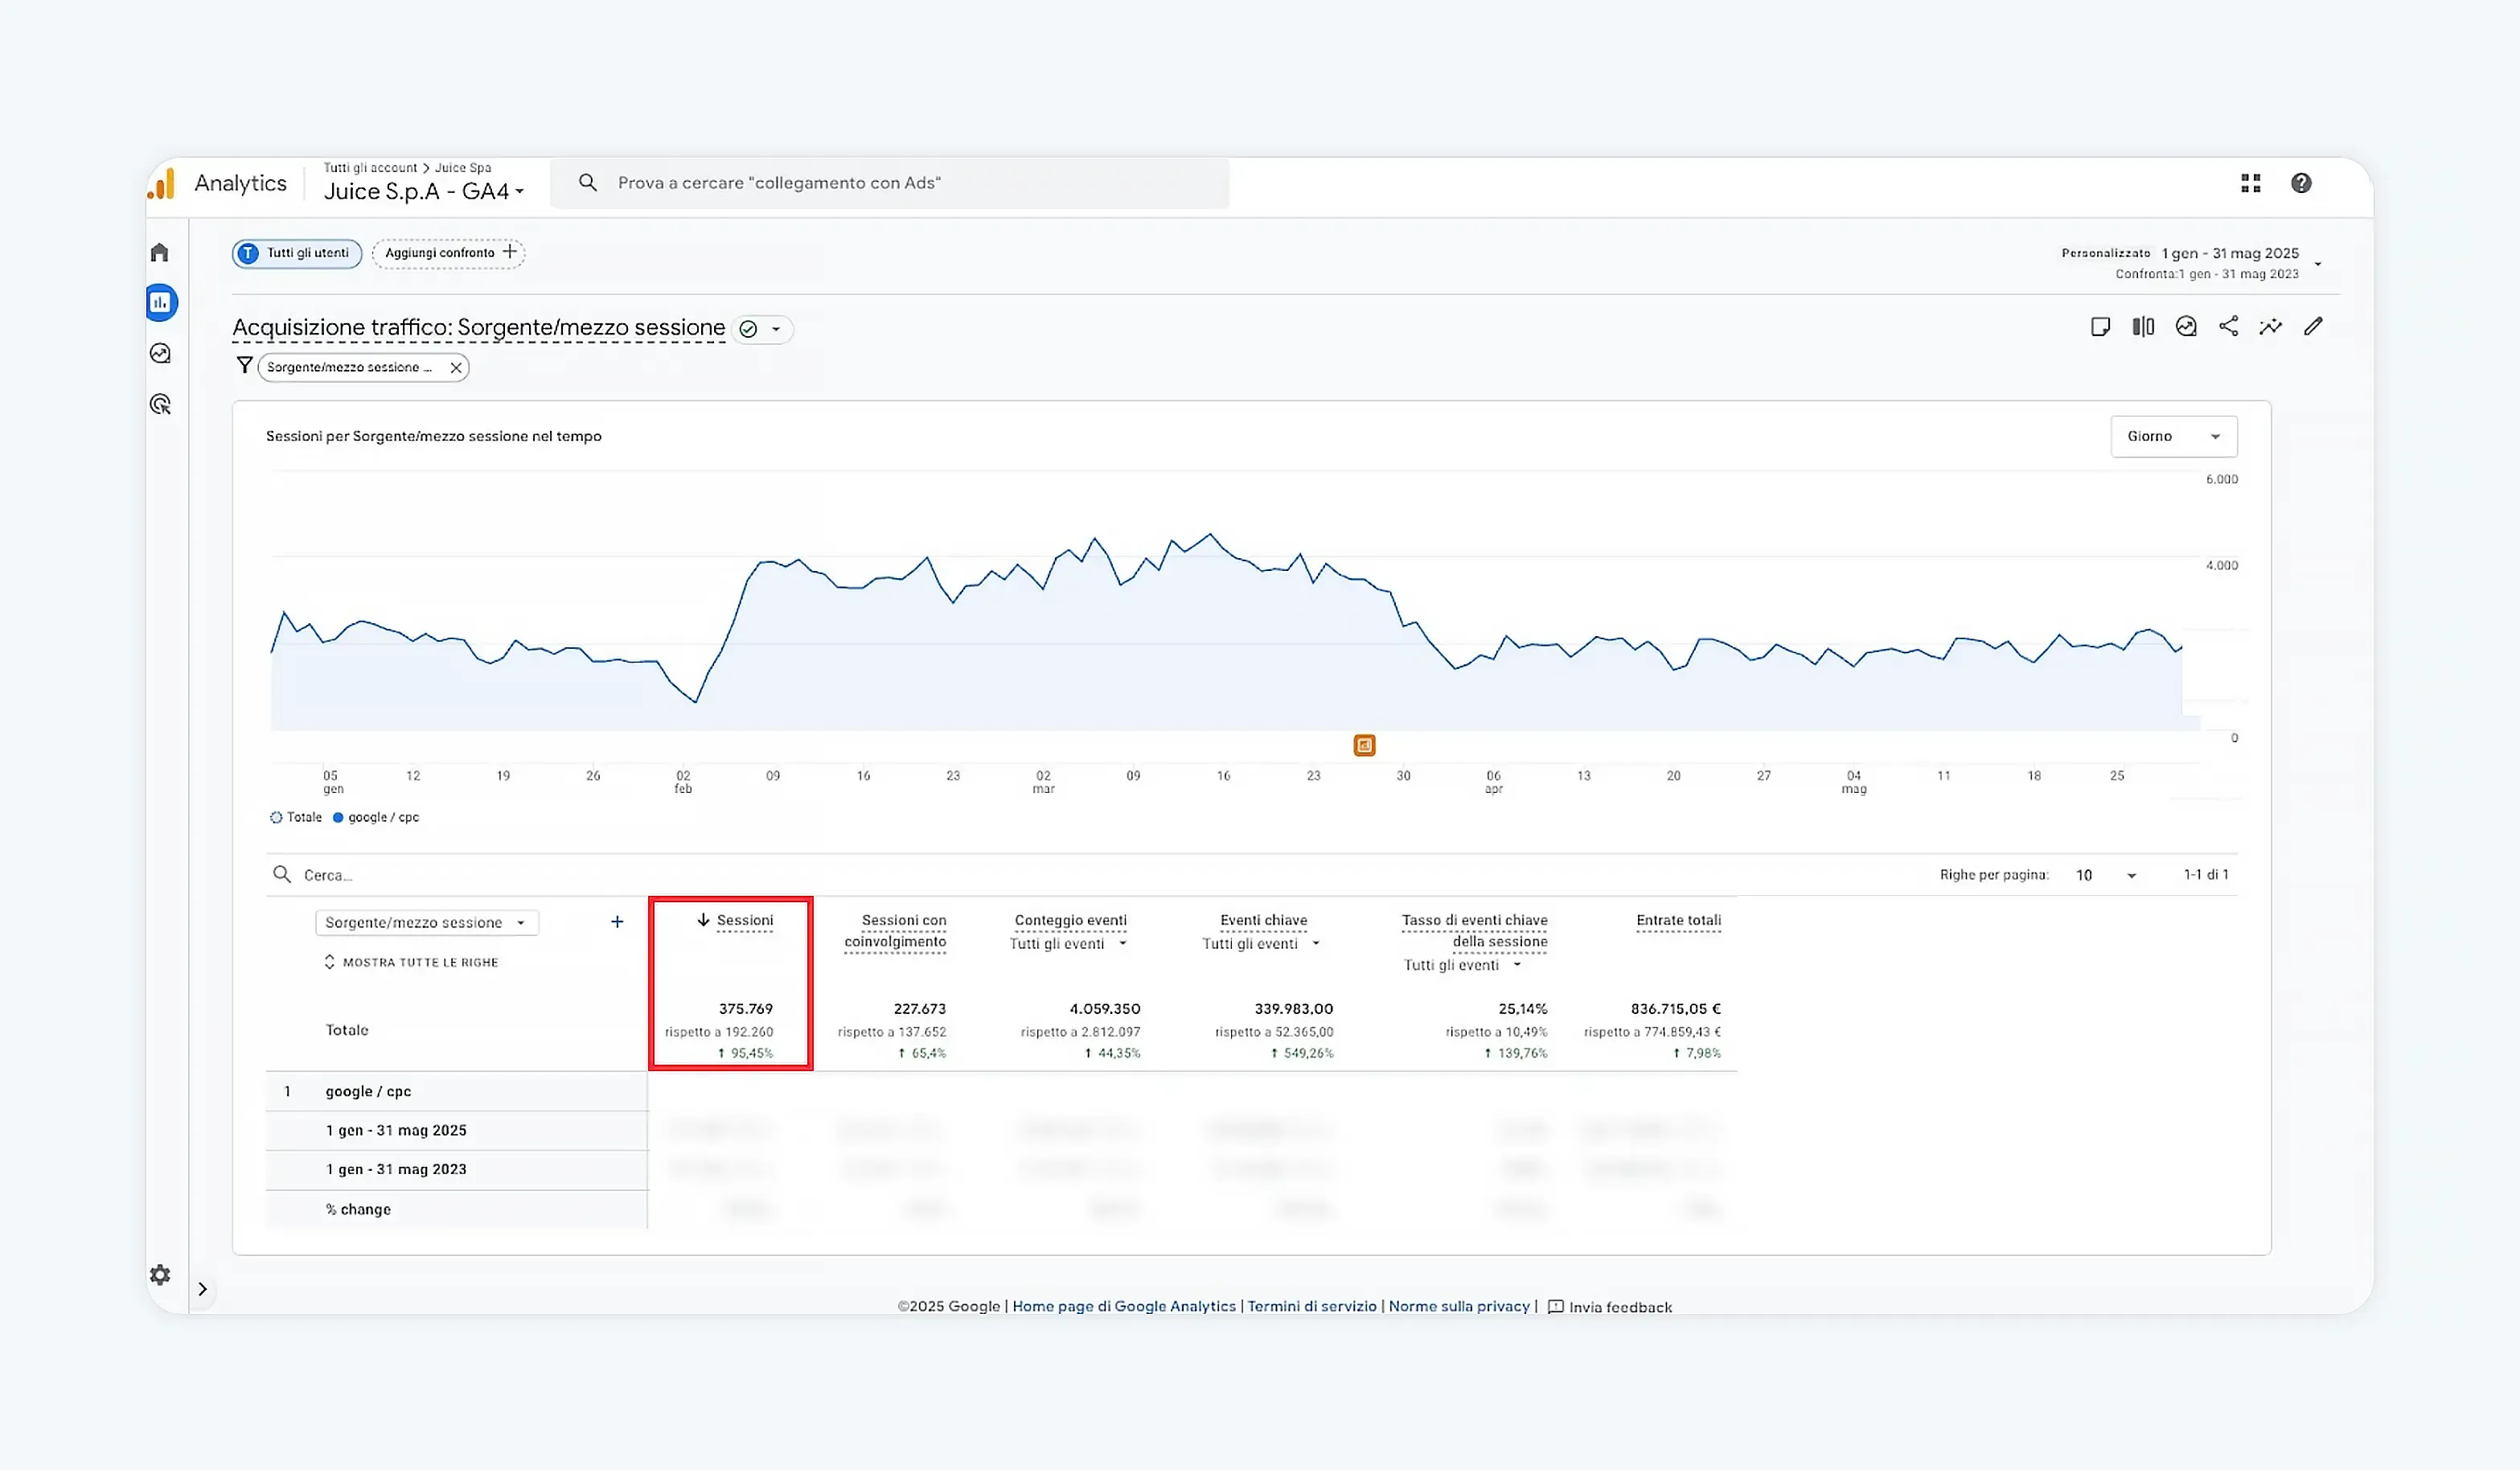Open the Explore icon in sidebar
2520x1470 pixels.
[160, 353]
